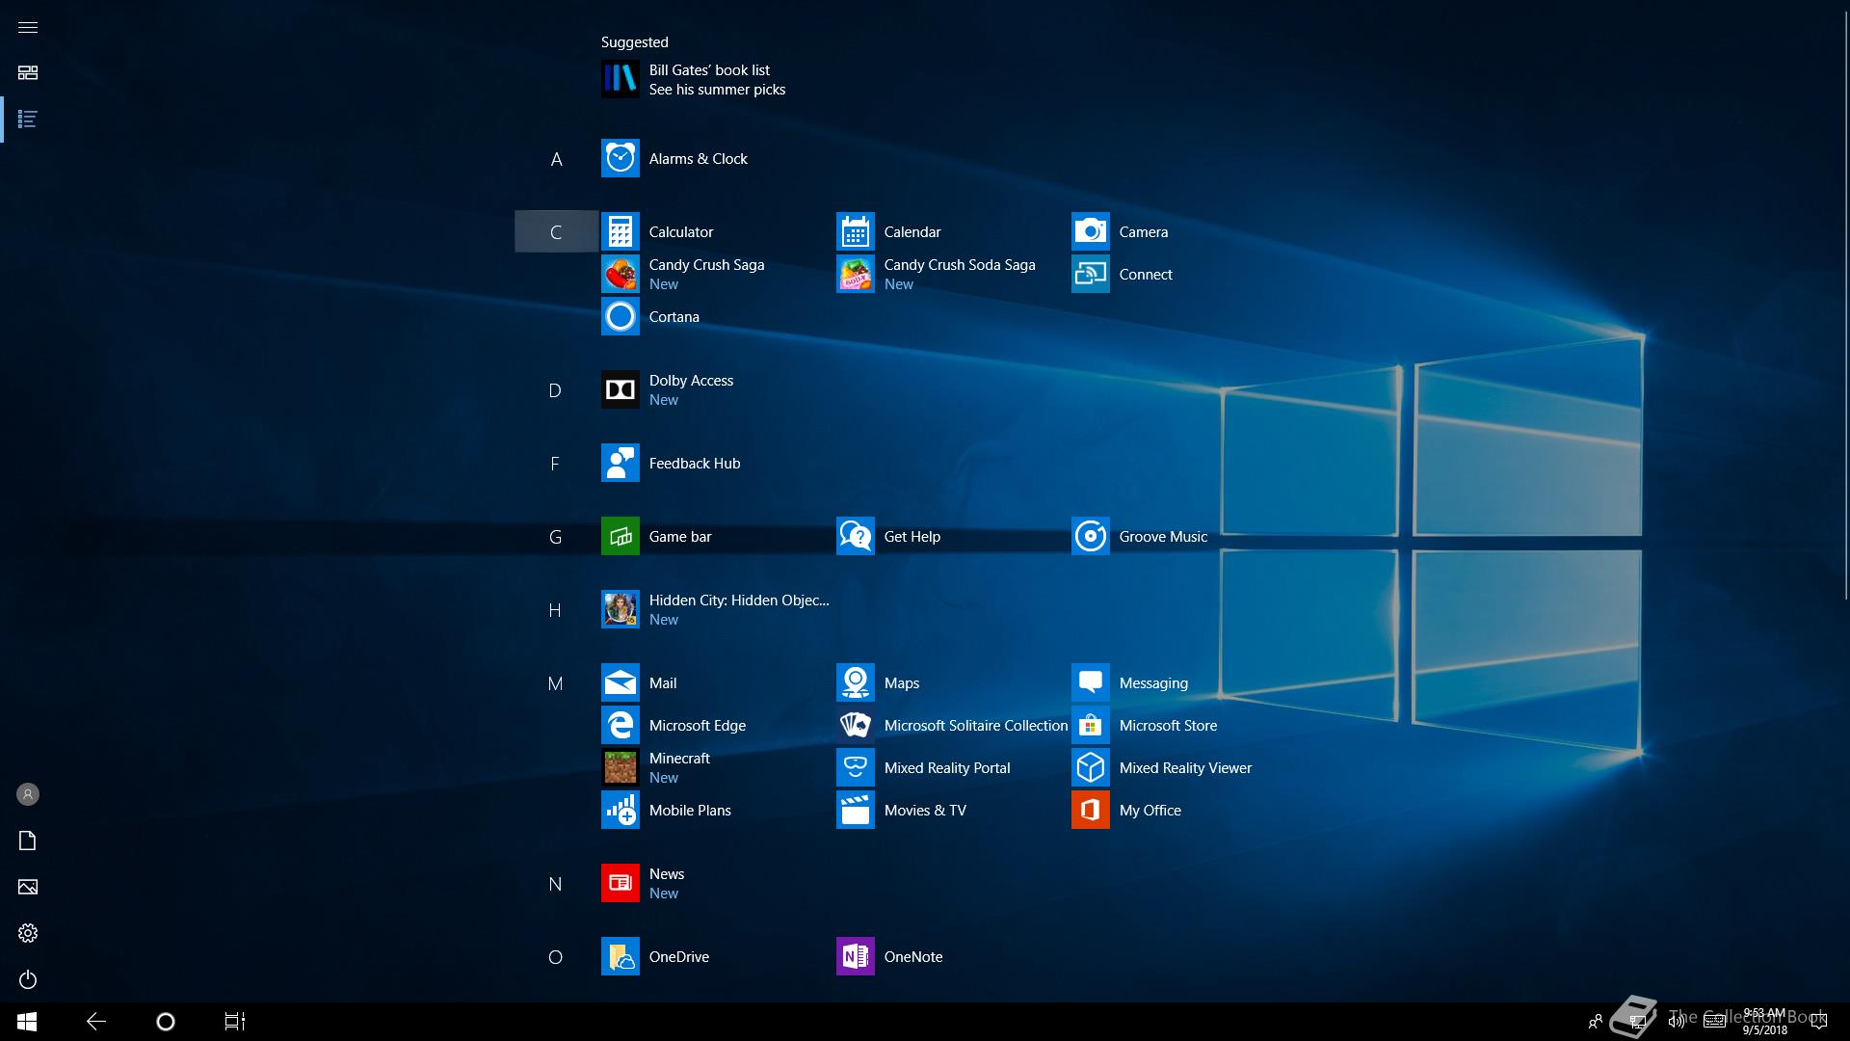Open the Power options button
This screenshot has width=1850, height=1041.
(28, 979)
